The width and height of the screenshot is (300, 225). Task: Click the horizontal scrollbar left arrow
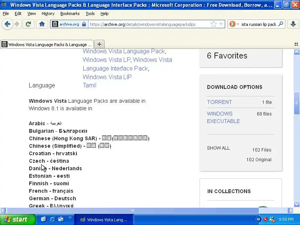(3, 210)
